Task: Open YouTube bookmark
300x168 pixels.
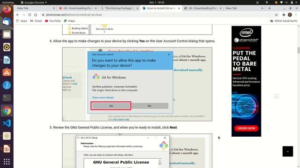Action: click(x=53, y=21)
